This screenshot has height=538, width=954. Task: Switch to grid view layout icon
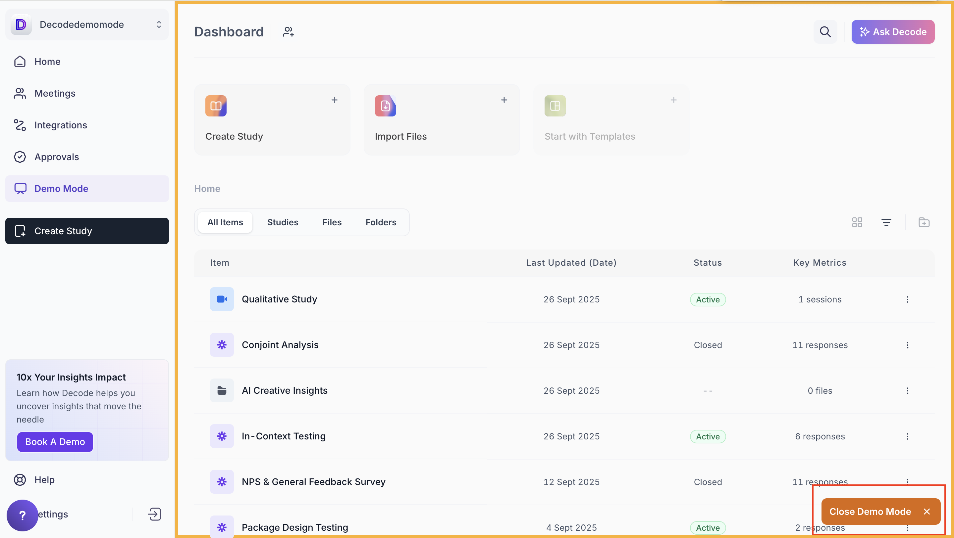coord(857,222)
